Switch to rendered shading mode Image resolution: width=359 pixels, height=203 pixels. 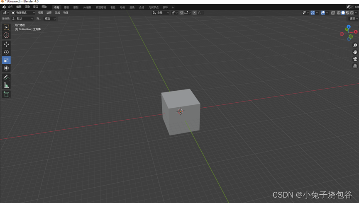352,13
